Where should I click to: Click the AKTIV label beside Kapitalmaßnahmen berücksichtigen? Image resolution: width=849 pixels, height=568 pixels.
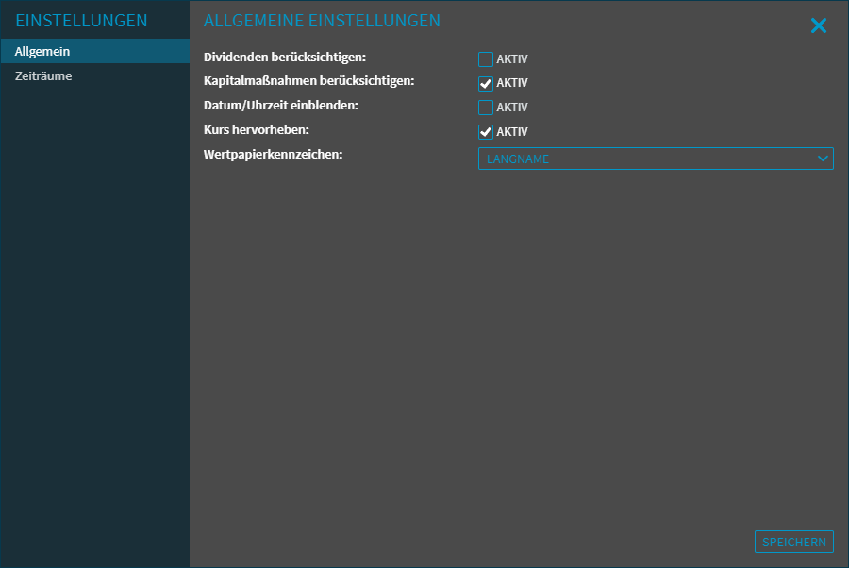point(512,83)
